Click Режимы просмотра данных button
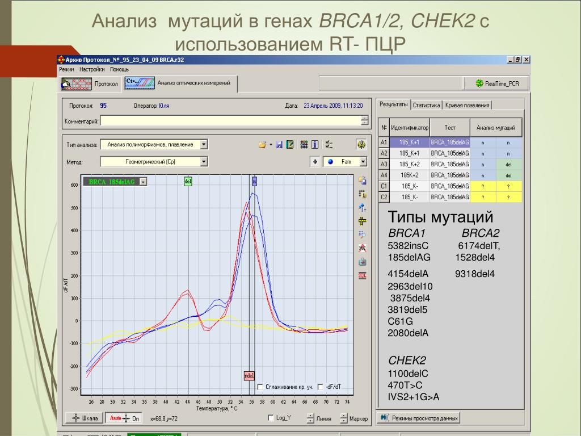Screen dimensions: 581x436 tap(419, 418)
